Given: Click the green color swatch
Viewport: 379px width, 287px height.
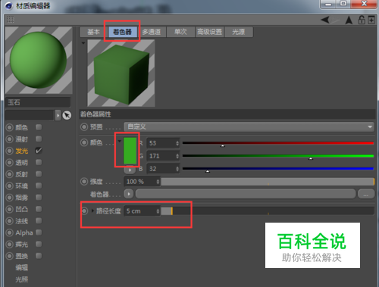Looking at the screenshot, I should 130,151.
